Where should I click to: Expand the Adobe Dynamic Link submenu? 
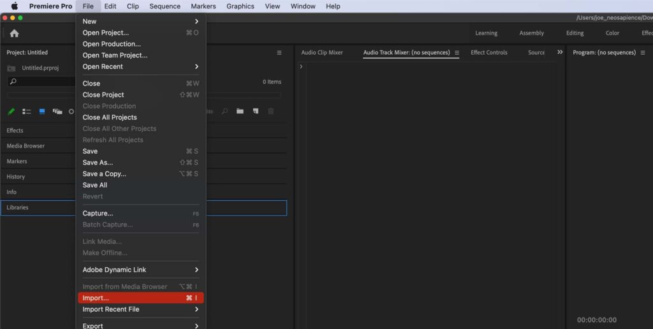(x=141, y=270)
